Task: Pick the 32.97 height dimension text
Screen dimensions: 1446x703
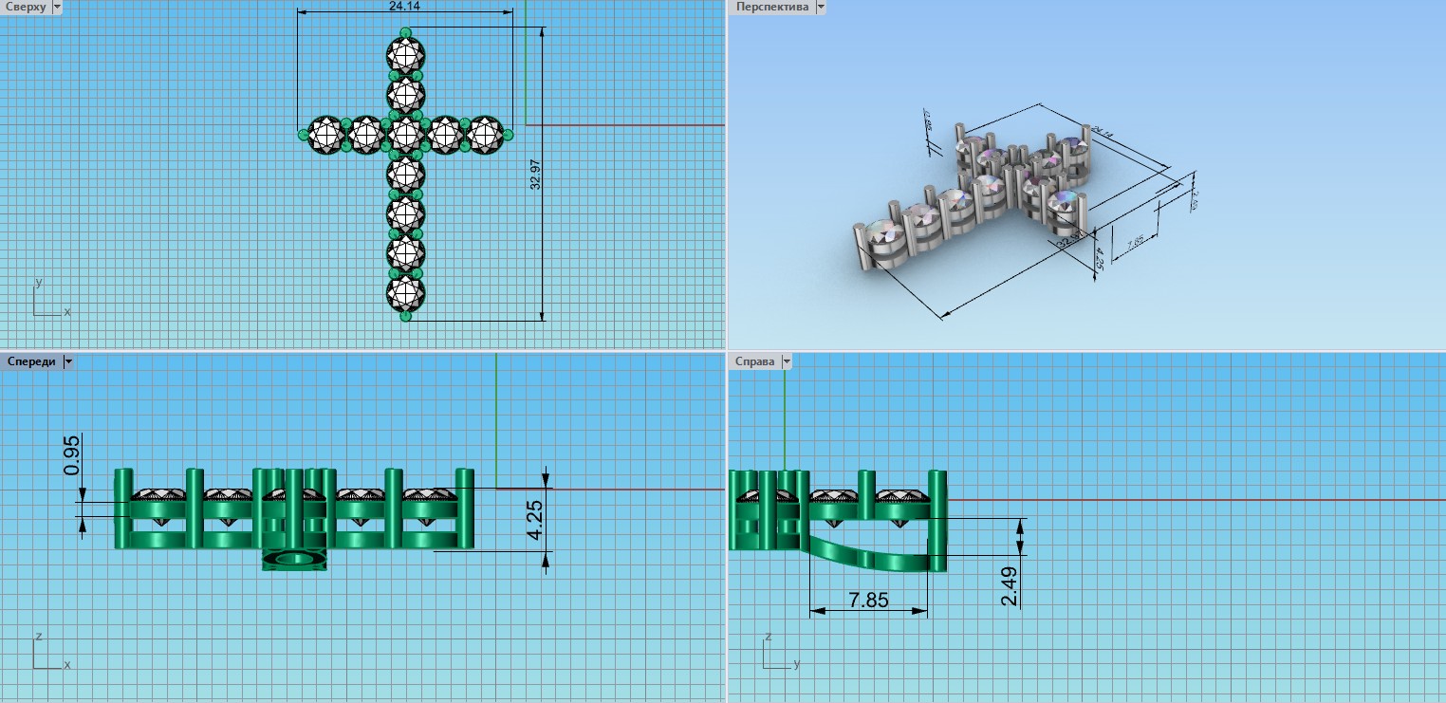Action: coord(536,175)
